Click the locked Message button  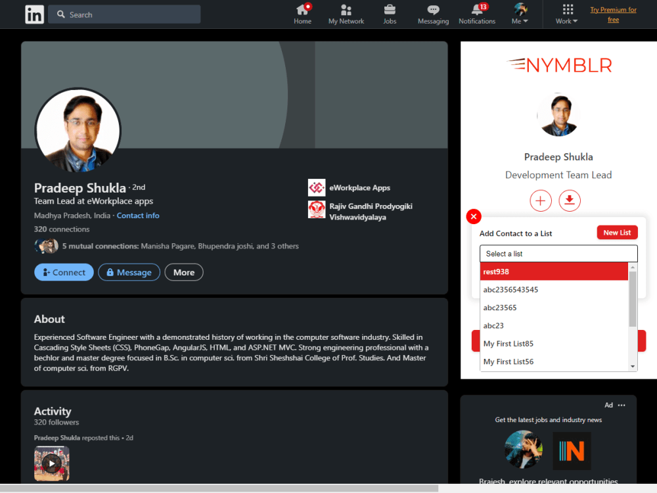[x=129, y=273]
